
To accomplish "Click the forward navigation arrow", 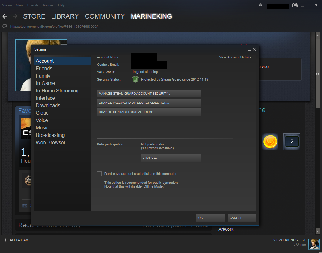I will click(x=15, y=16).
